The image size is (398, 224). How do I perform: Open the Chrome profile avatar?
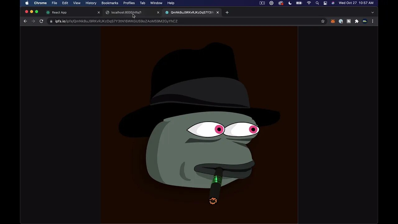pyautogui.click(x=365, y=21)
